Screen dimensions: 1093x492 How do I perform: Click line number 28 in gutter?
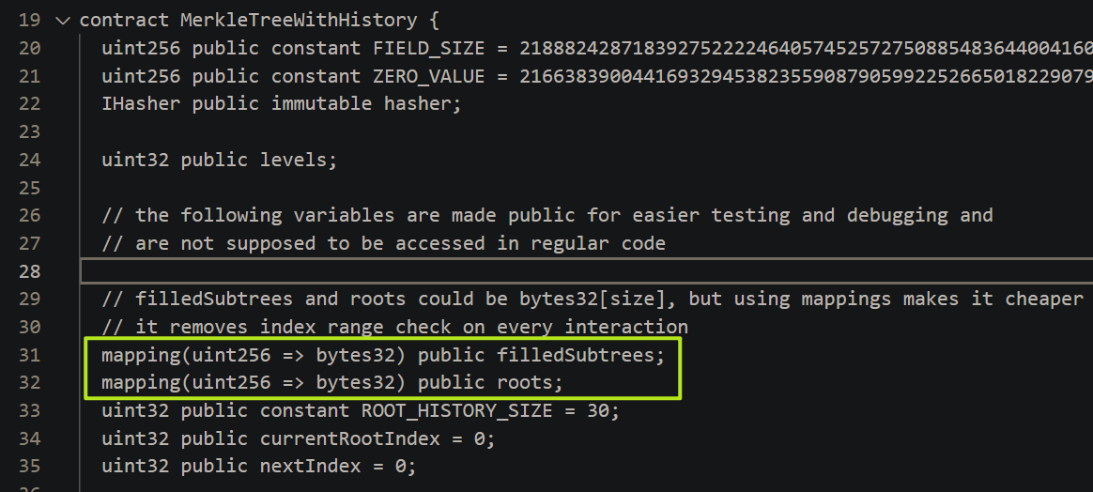[29, 271]
